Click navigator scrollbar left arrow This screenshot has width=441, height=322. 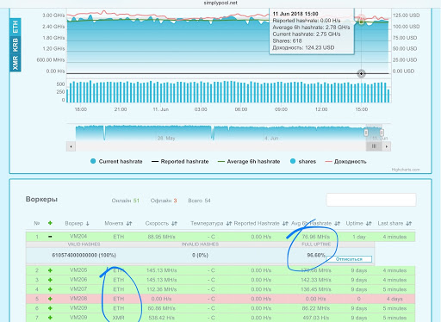click(x=71, y=146)
